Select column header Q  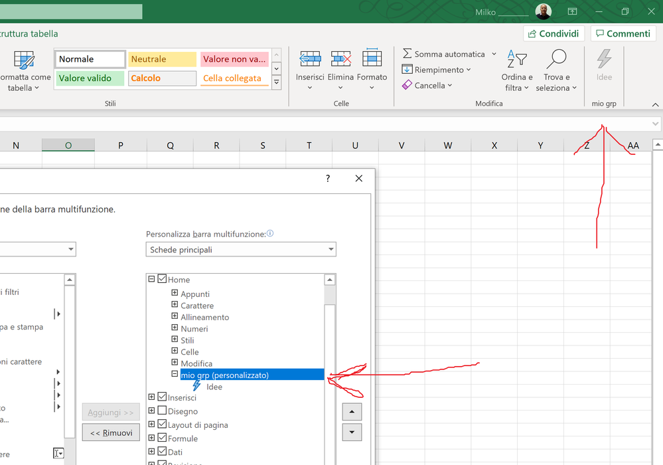[170, 145]
